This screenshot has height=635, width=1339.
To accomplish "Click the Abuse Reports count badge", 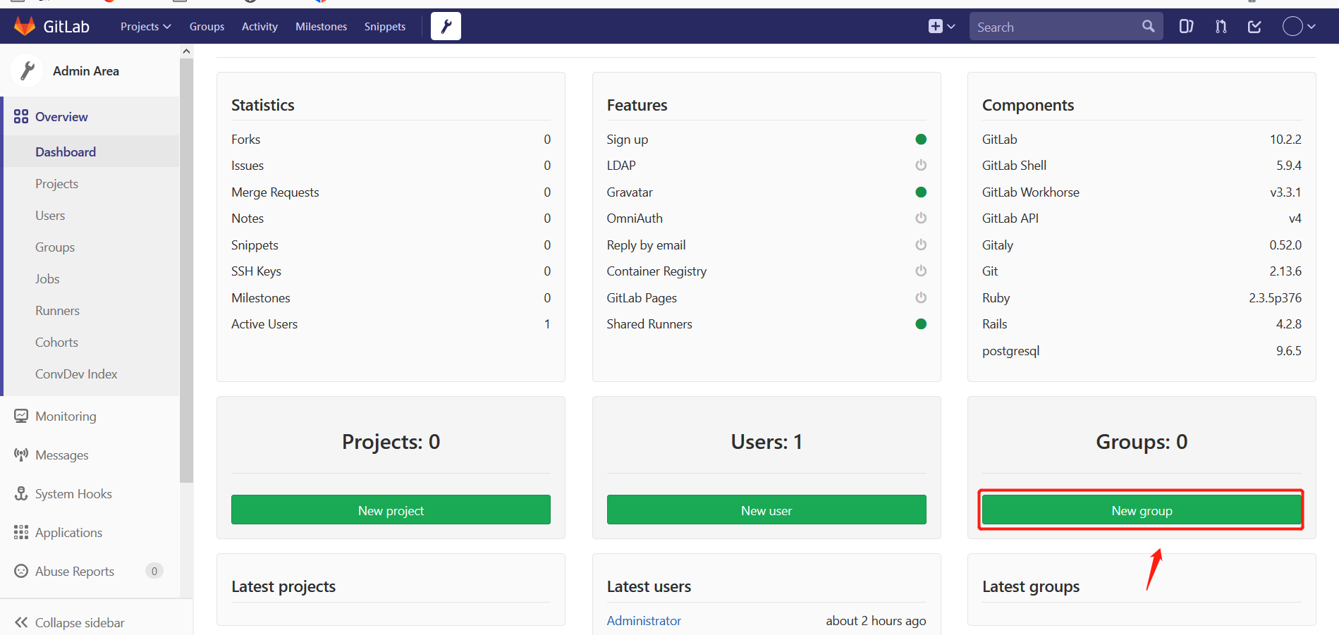I will click(x=154, y=571).
